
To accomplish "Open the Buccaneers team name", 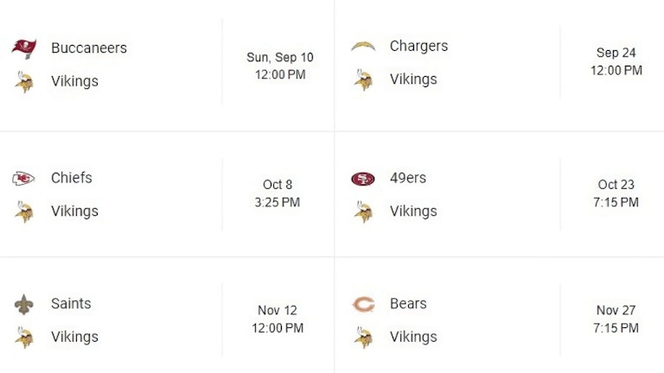I will click(x=89, y=47).
